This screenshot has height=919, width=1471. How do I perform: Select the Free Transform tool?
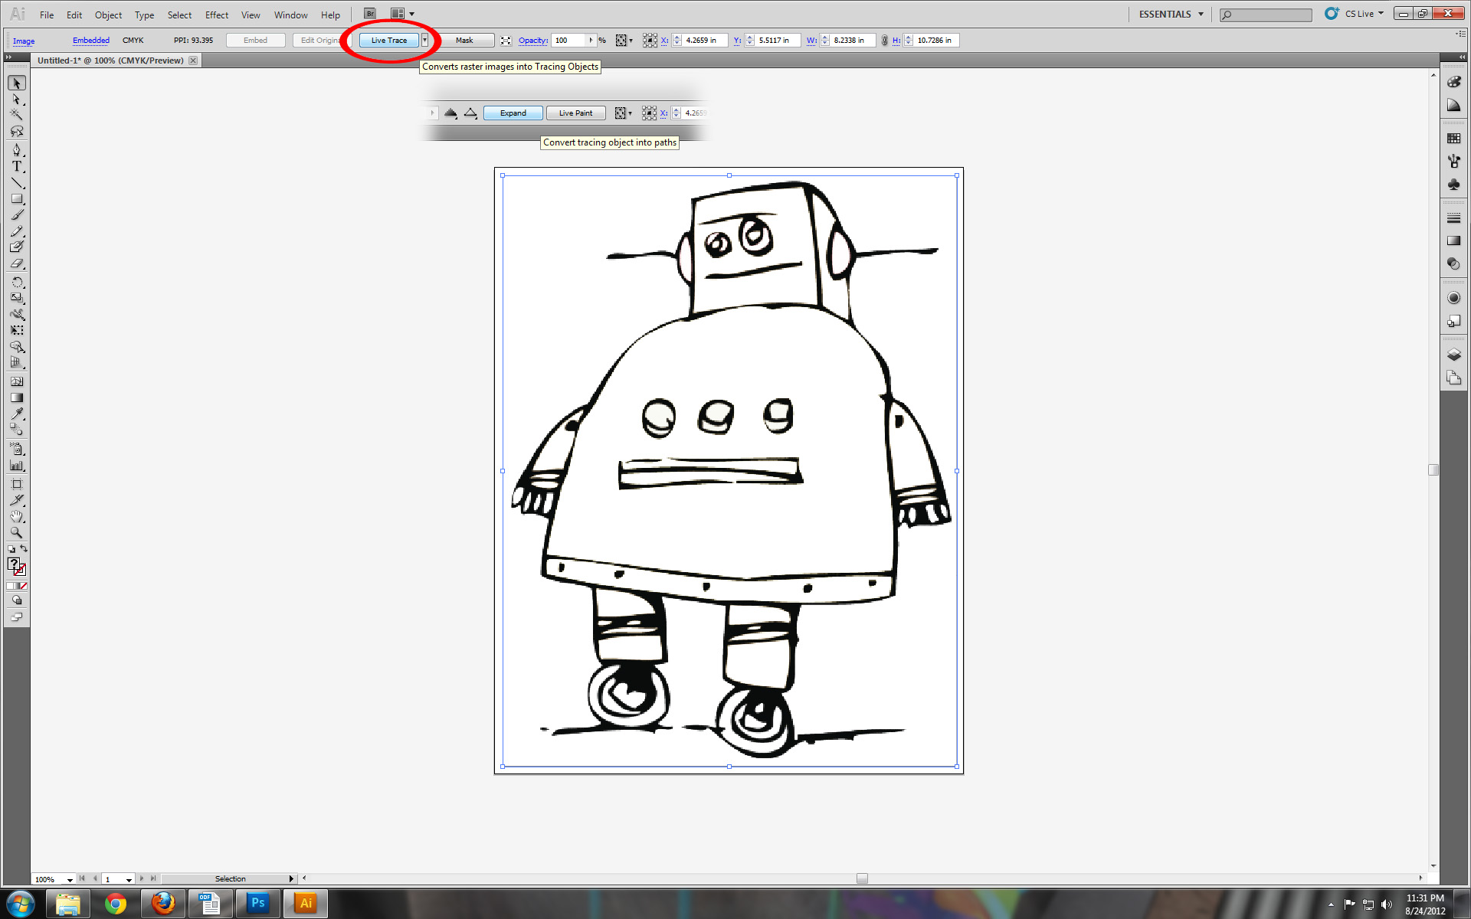(17, 330)
